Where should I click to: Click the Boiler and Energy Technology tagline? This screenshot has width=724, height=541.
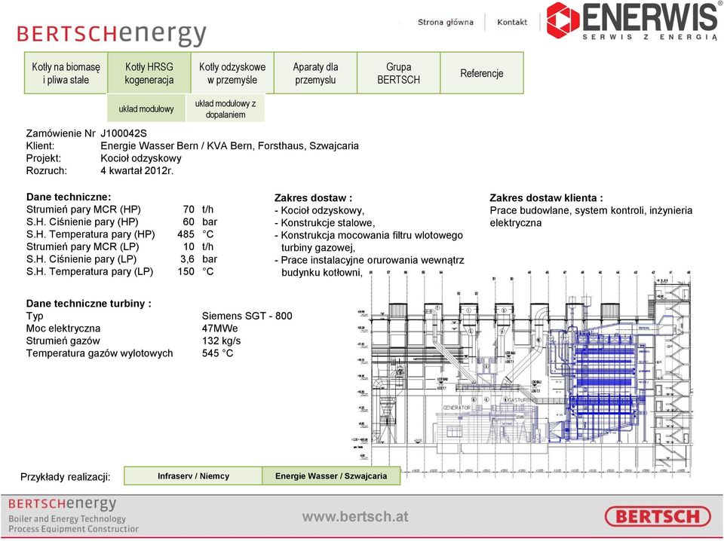(67, 518)
